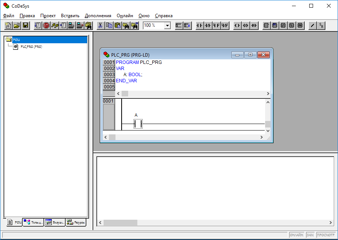The width and height of the screenshot is (338, 240).
Task: Click the SR set/reset toolbar icon
Action: [x=322, y=26]
